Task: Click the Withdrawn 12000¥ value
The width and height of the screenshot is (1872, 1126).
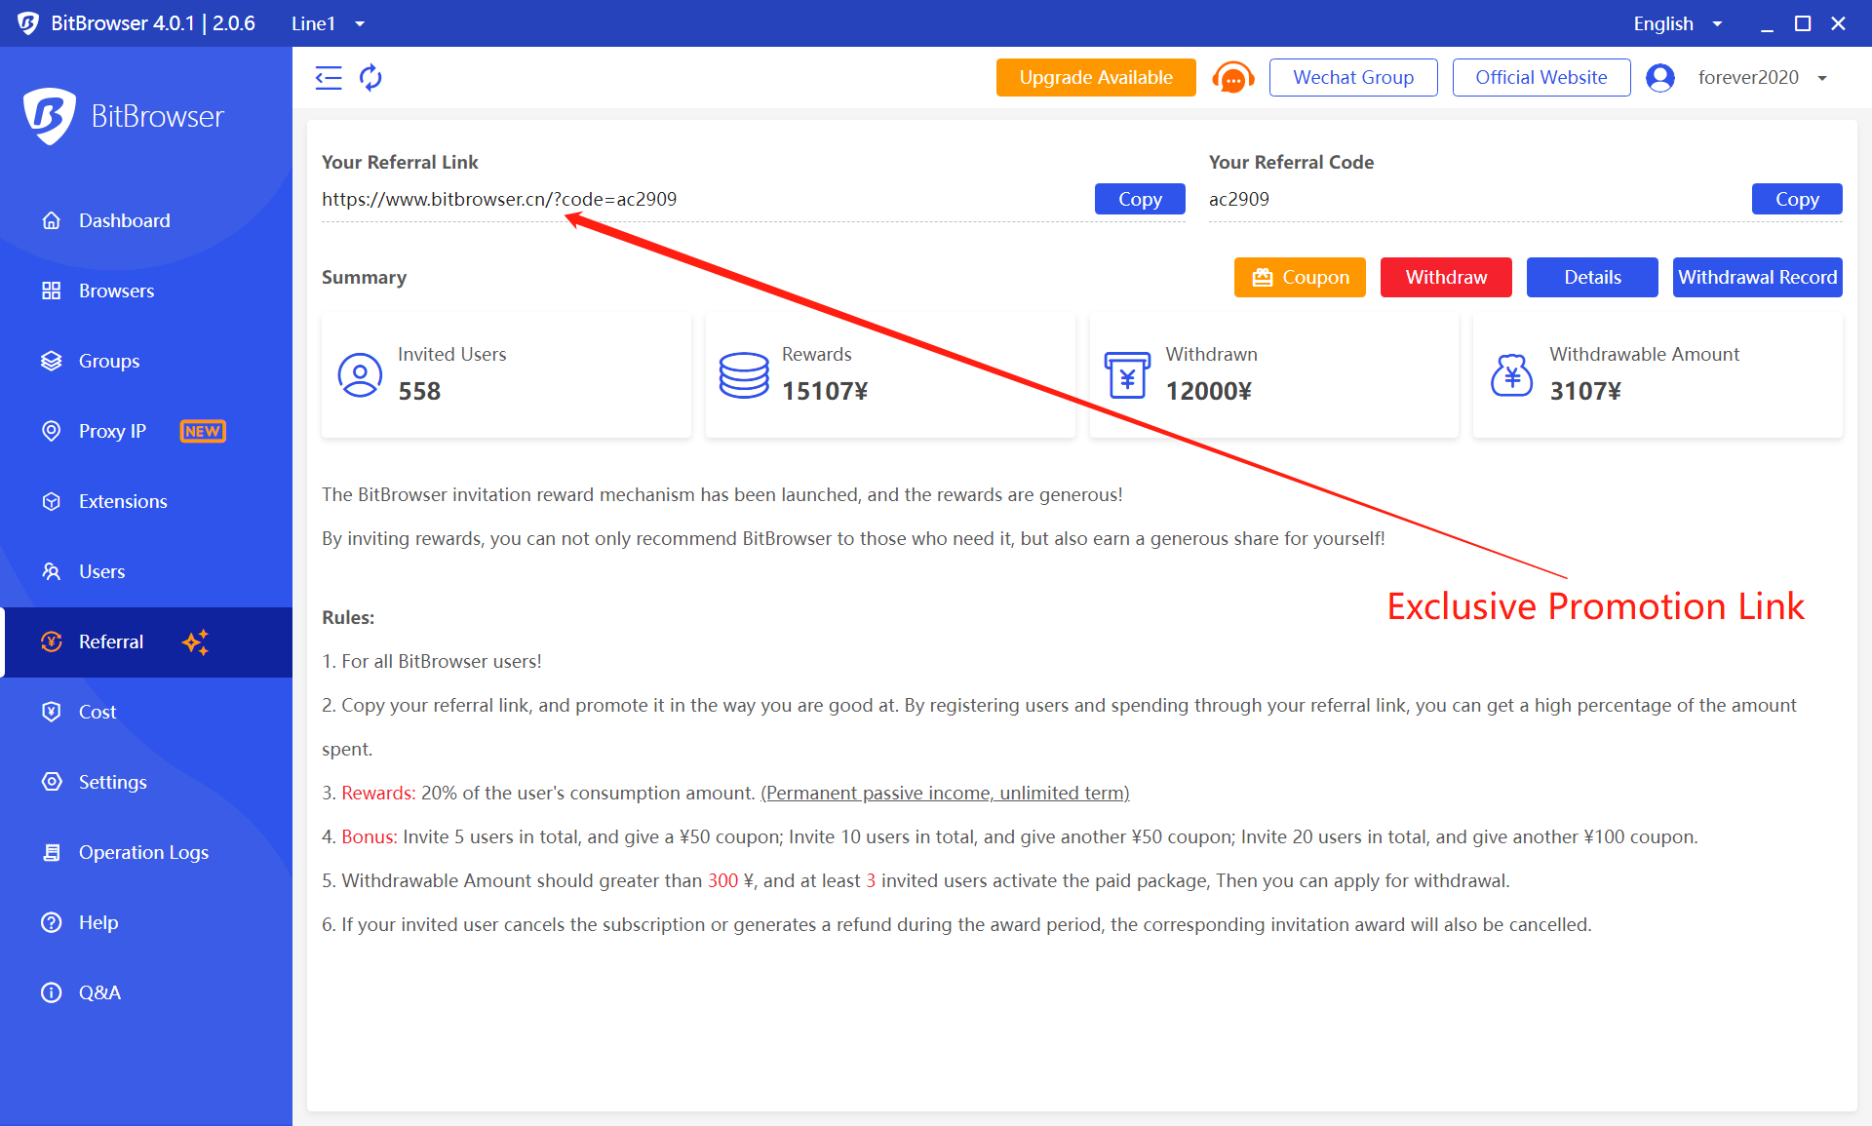Action: tap(1209, 391)
